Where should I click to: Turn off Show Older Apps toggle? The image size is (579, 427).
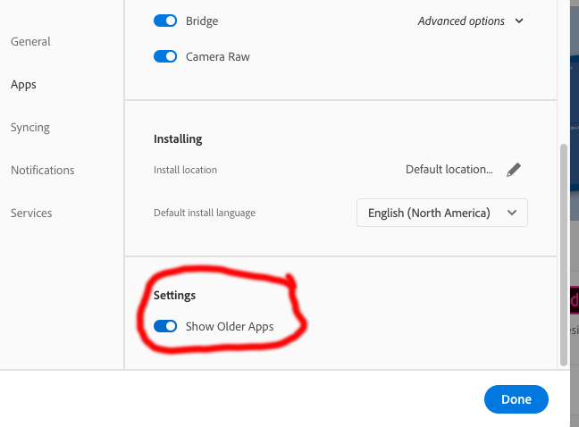165,326
